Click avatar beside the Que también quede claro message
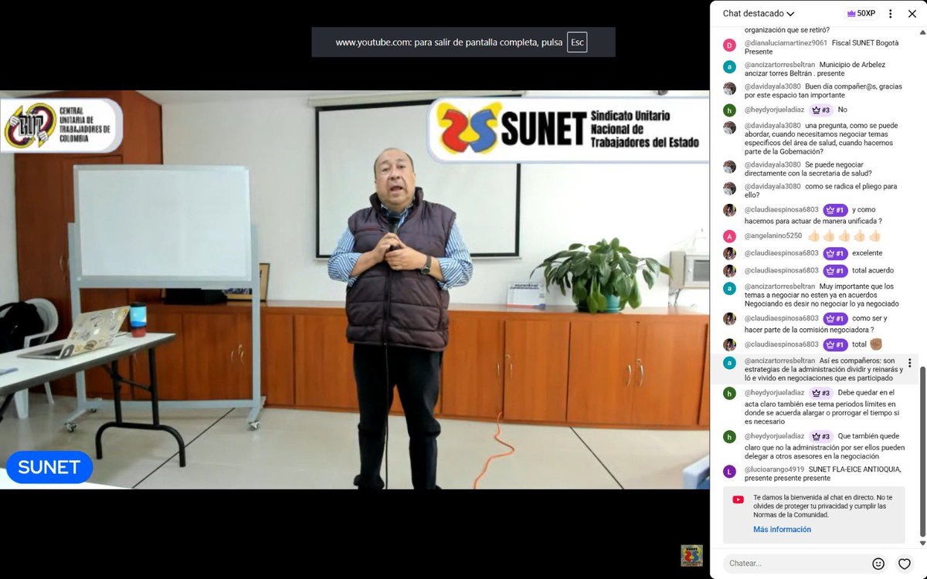 (729, 436)
